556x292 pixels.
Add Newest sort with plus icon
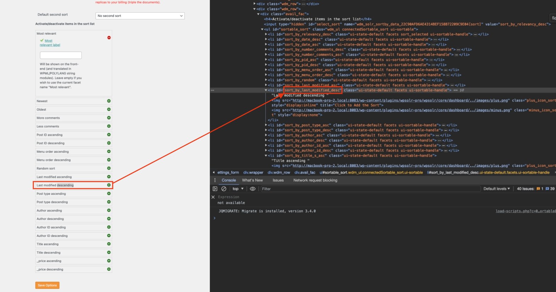pyautogui.click(x=109, y=101)
